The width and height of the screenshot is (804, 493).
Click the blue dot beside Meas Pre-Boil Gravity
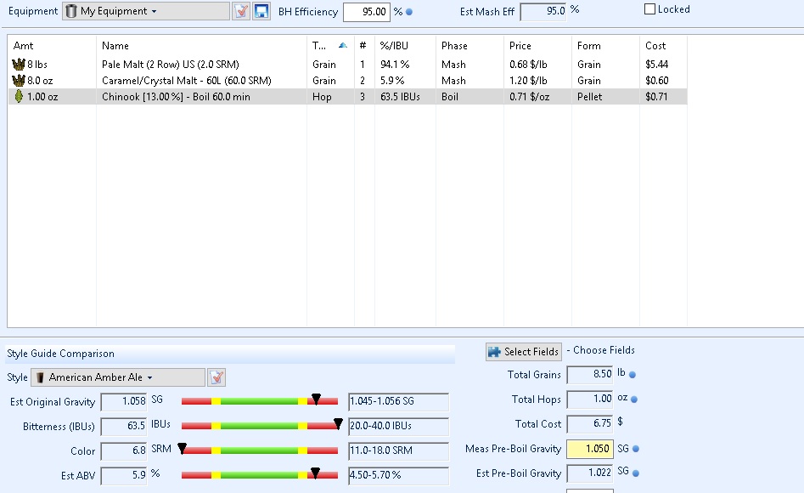click(636, 449)
